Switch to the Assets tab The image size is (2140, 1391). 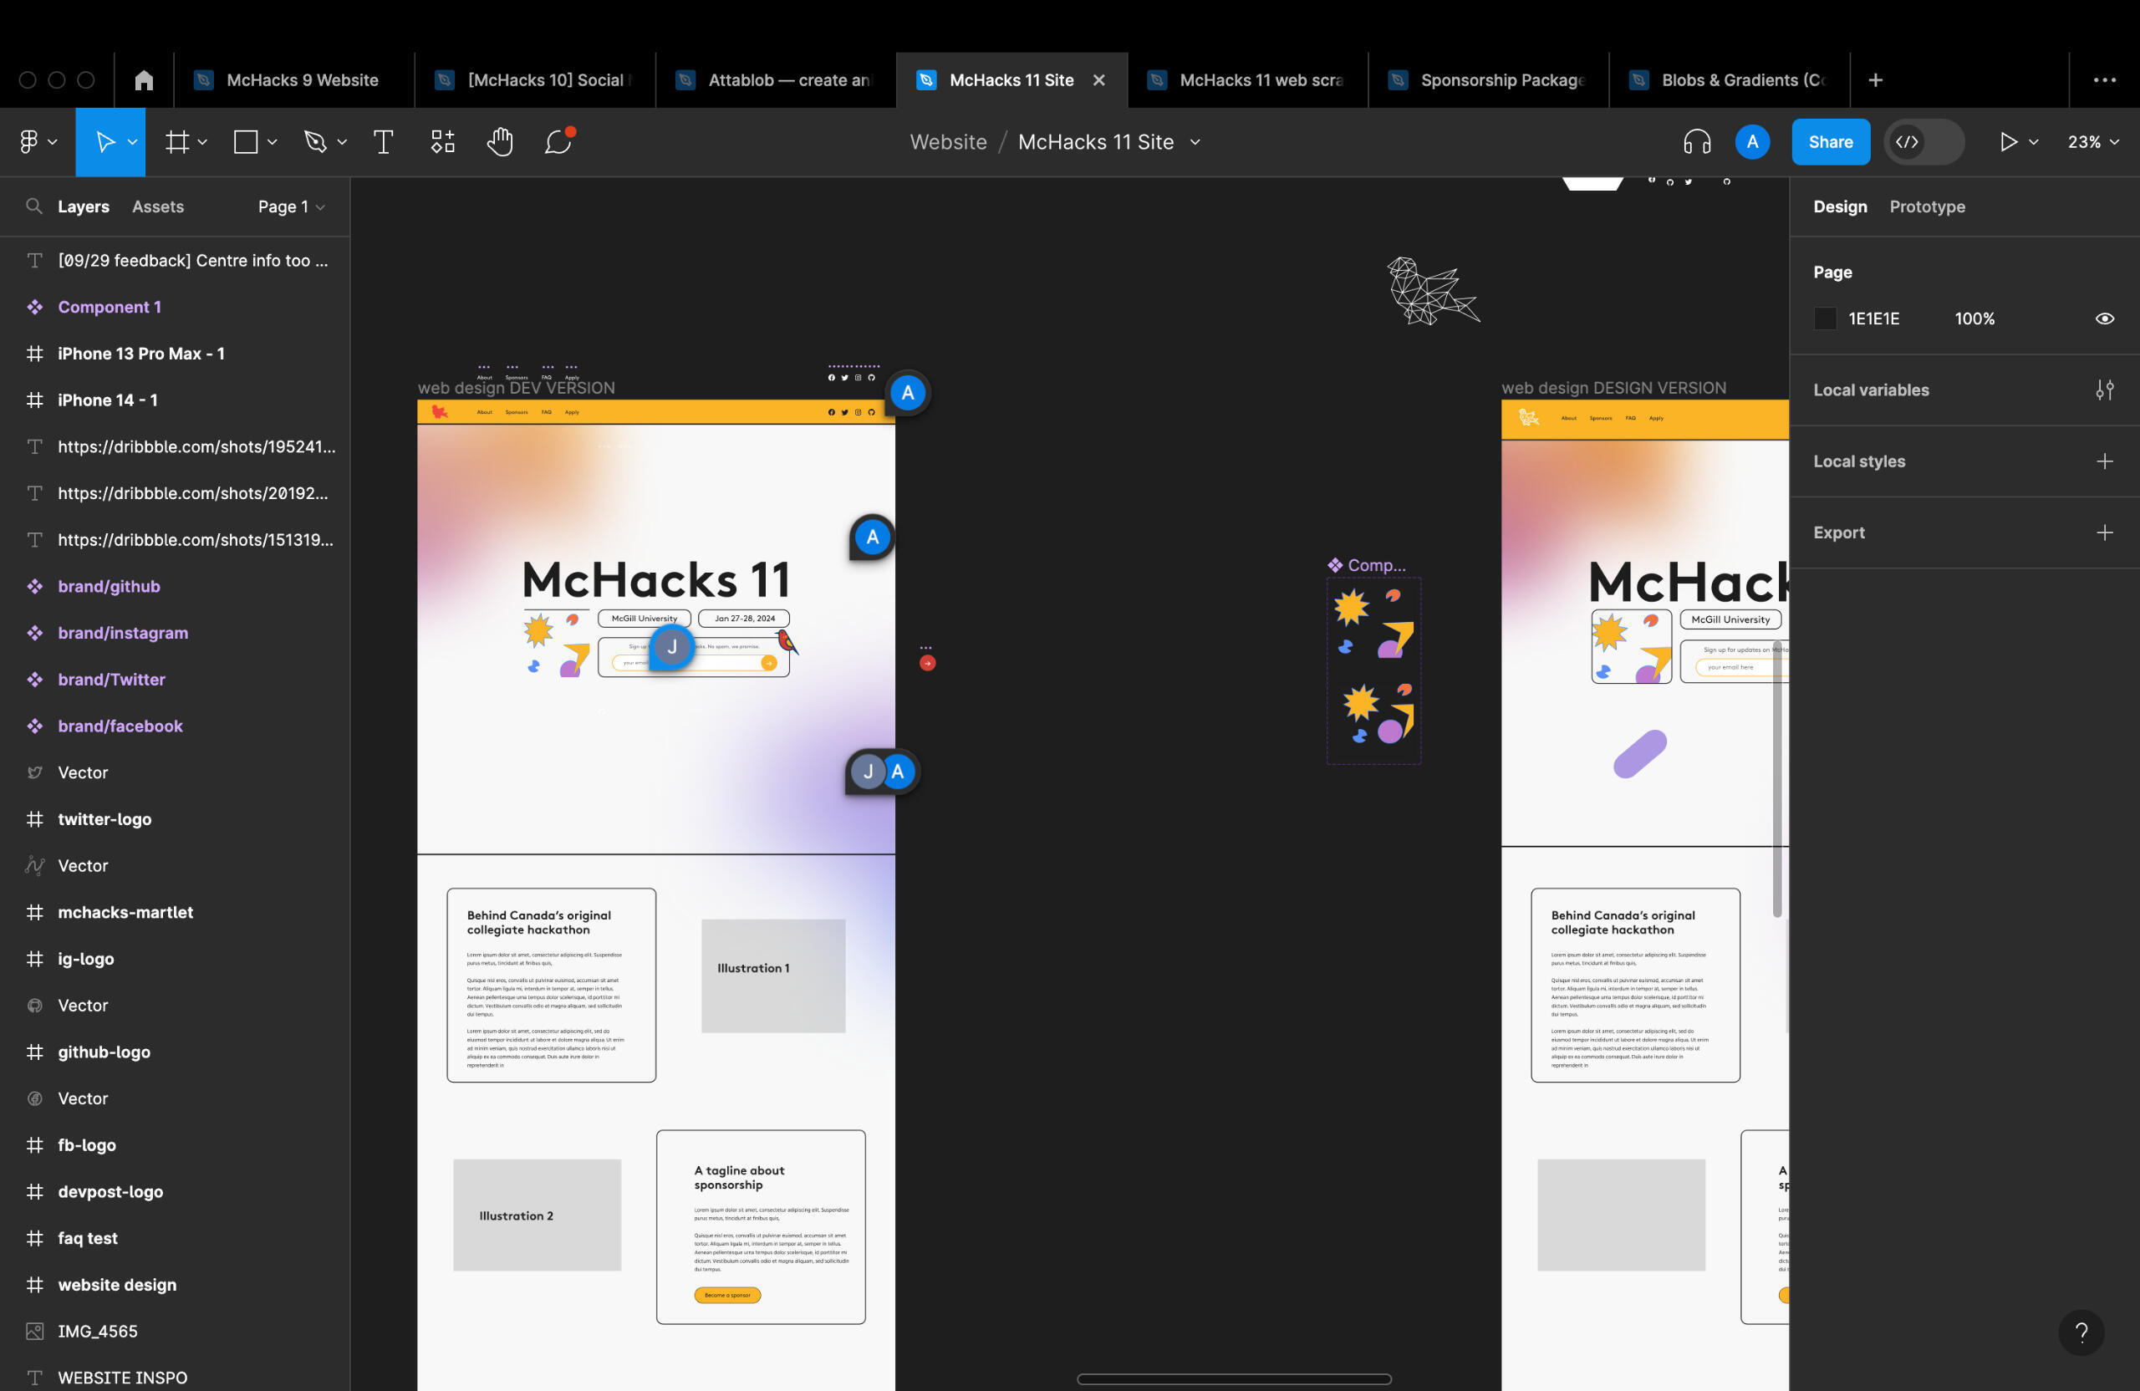(x=157, y=206)
